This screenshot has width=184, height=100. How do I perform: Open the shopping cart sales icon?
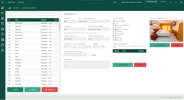point(3,18)
